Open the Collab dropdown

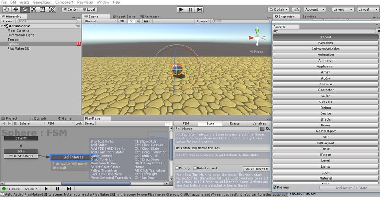point(279,9)
